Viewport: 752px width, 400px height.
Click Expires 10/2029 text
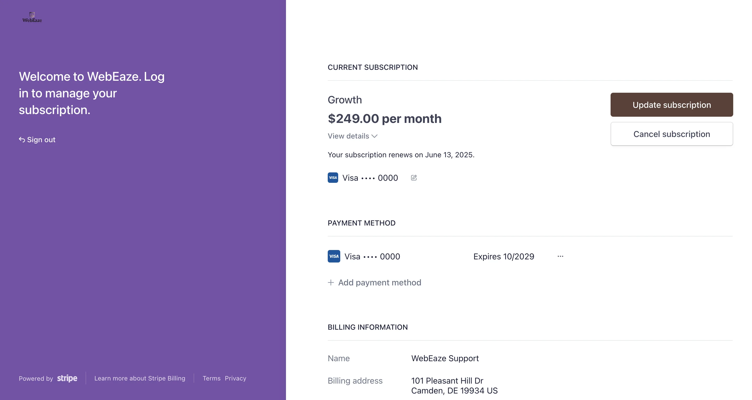(504, 256)
